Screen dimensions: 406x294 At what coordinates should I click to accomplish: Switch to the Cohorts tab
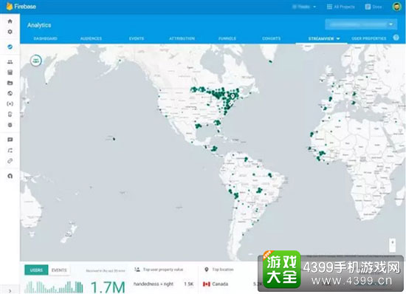[x=271, y=38]
